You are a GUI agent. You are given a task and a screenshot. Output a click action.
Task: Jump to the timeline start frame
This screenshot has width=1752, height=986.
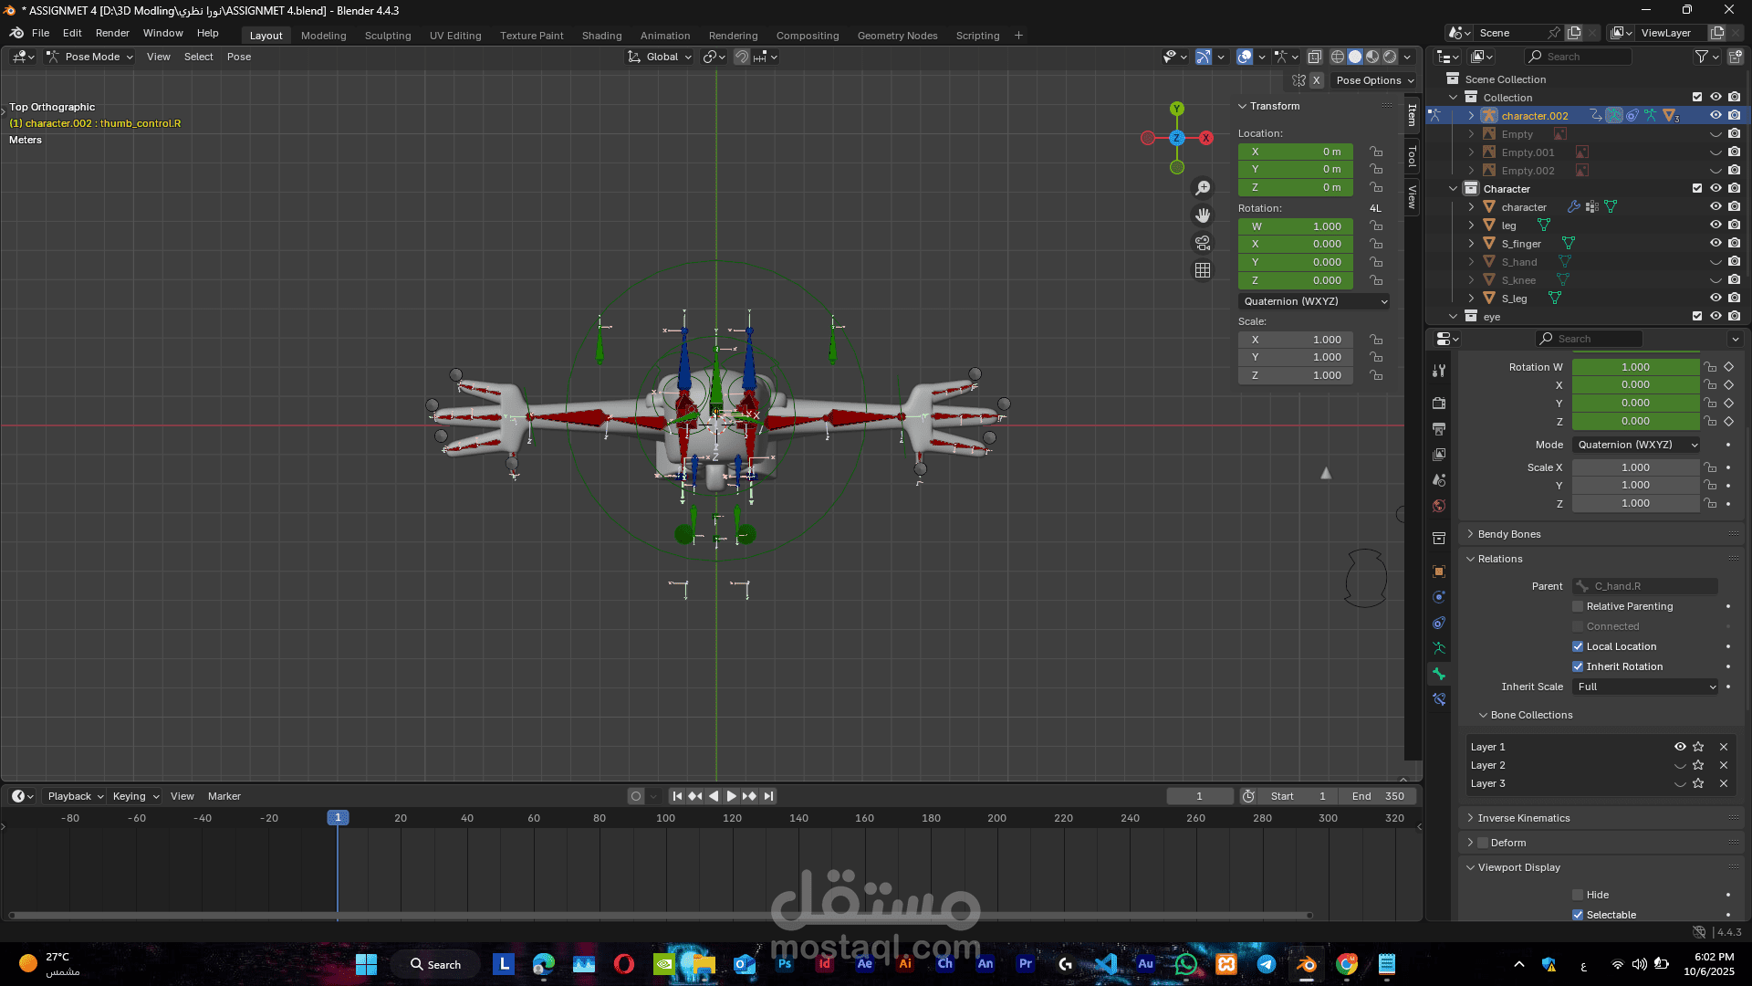pos(677,796)
